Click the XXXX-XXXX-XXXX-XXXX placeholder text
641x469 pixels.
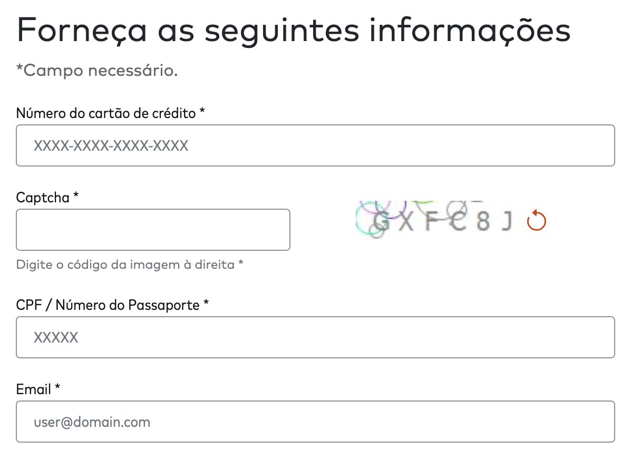pos(111,146)
